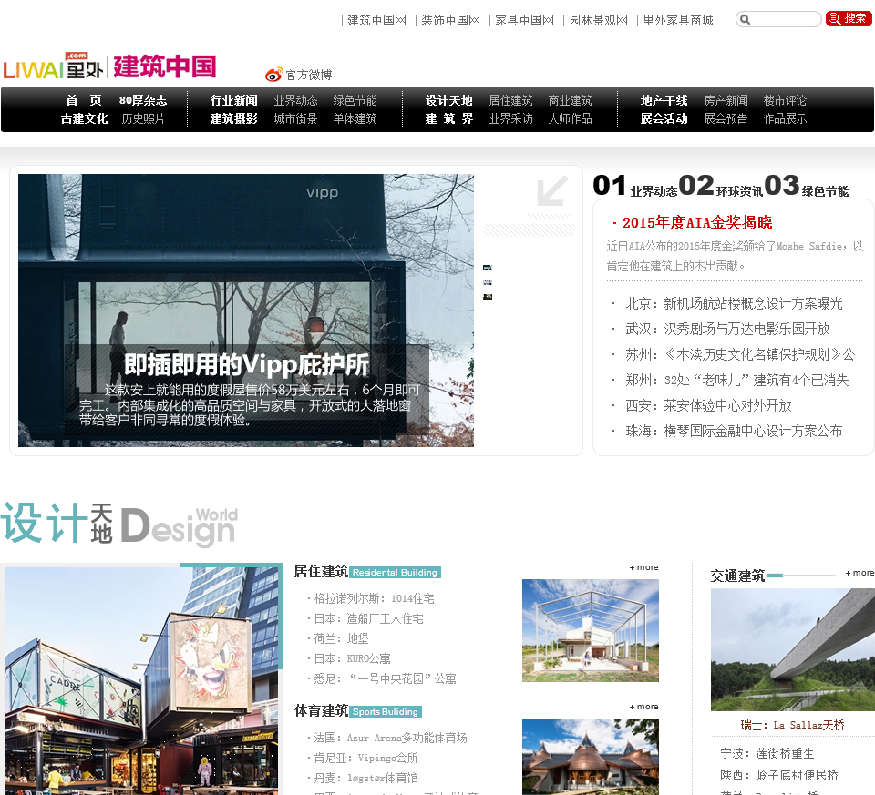
Task: Open 业界采访 navigation item
Action: (510, 118)
